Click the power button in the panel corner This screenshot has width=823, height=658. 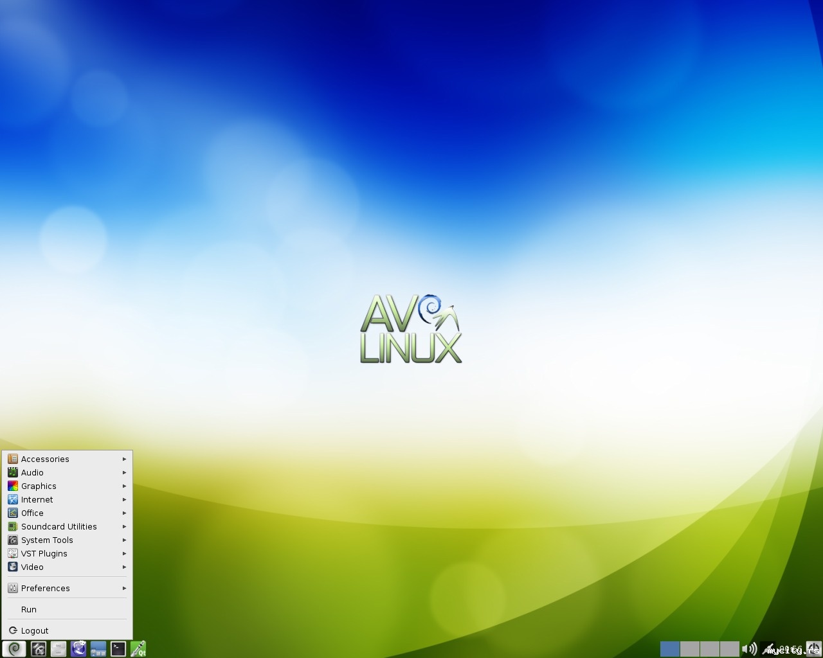[814, 649]
